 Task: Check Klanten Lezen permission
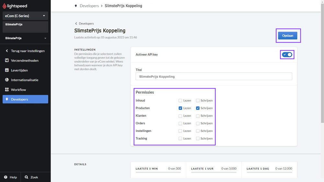click(x=180, y=116)
